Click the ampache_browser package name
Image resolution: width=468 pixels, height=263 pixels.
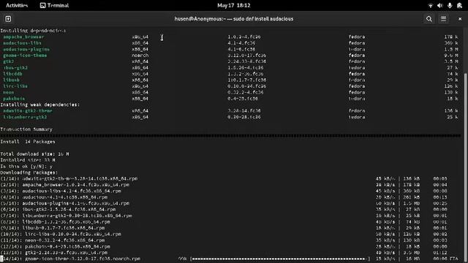pos(23,37)
